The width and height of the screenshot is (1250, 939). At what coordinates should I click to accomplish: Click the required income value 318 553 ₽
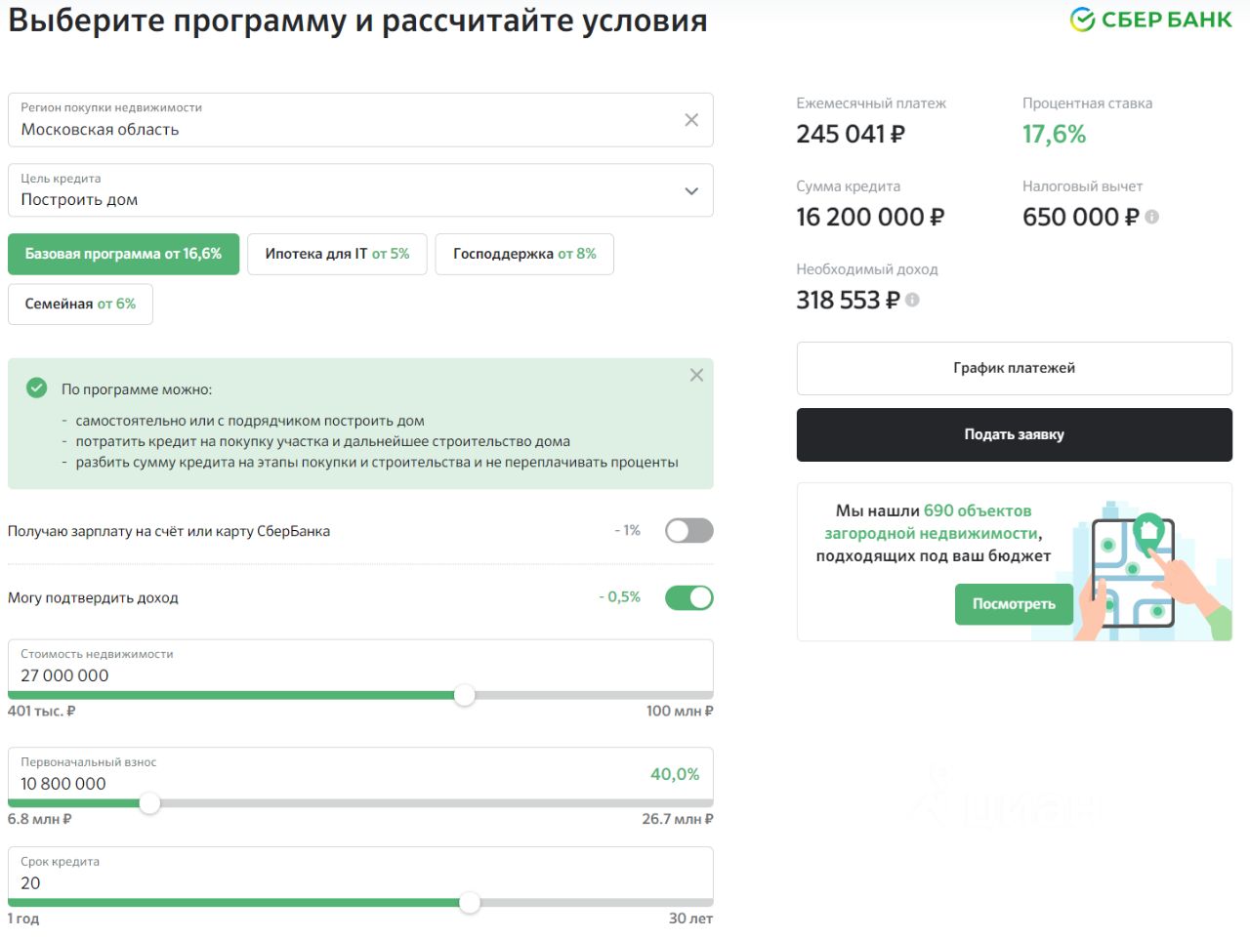pyautogui.click(x=848, y=300)
